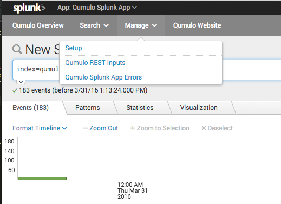
Task: Click the search magnifier icon
Action: [17, 49]
